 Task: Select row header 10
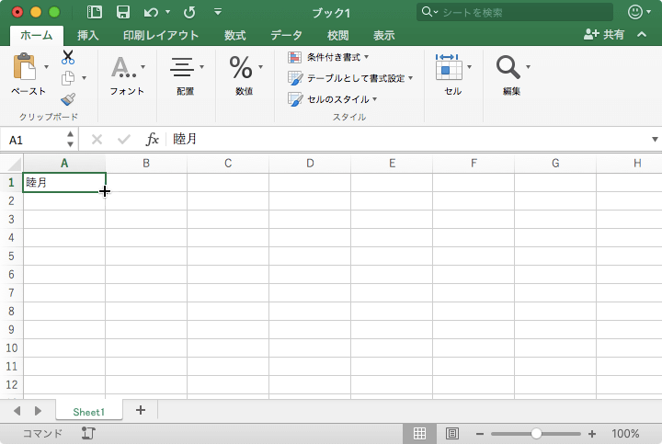(11, 347)
